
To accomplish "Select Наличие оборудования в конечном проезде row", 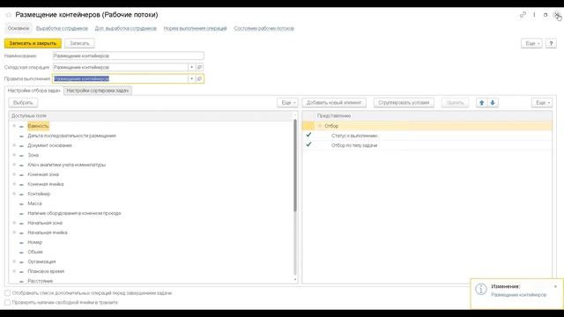I will point(151,213).
